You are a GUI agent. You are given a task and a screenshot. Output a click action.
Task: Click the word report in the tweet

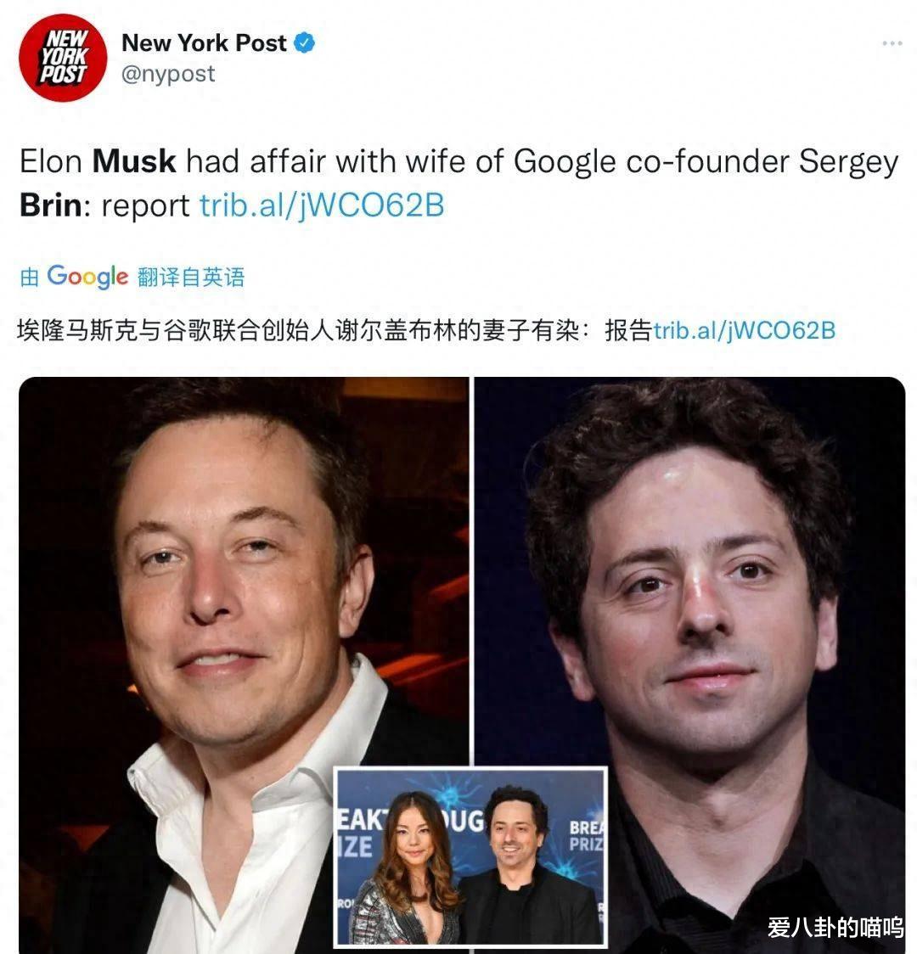pos(145,207)
